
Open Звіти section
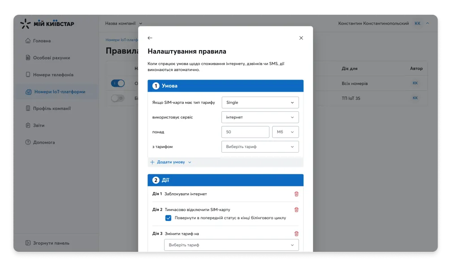point(39,125)
